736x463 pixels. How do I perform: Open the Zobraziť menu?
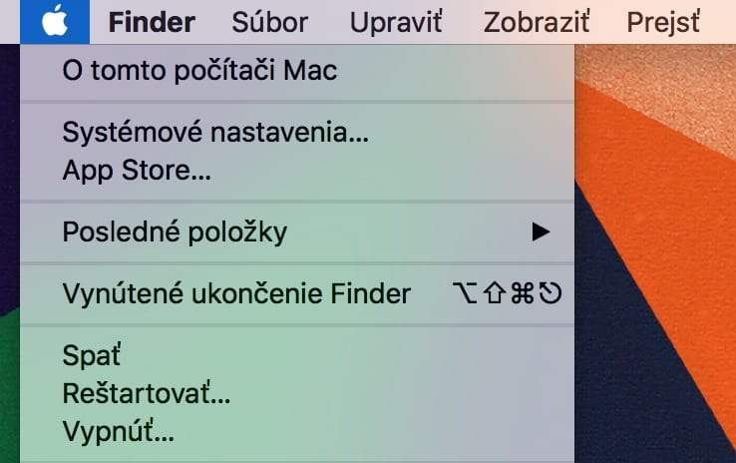(x=536, y=22)
